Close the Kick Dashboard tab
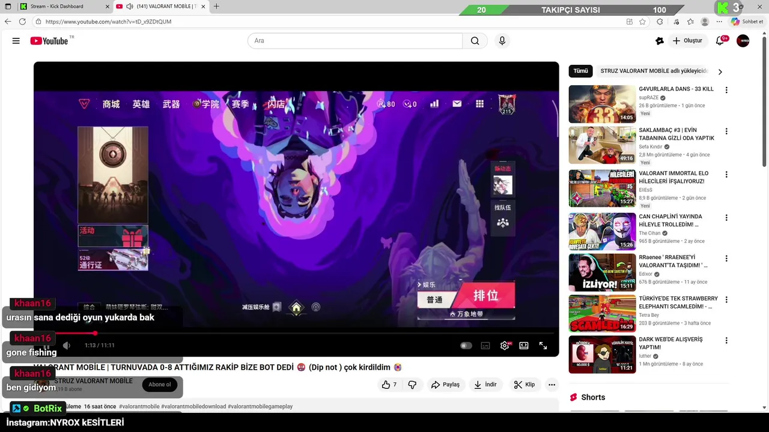The width and height of the screenshot is (769, 432). click(x=108, y=7)
